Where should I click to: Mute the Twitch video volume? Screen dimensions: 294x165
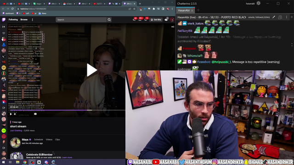tap(15, 114)
